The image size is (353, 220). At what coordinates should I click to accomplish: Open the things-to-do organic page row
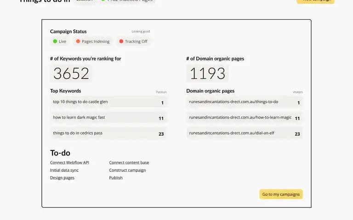(245, 102)
